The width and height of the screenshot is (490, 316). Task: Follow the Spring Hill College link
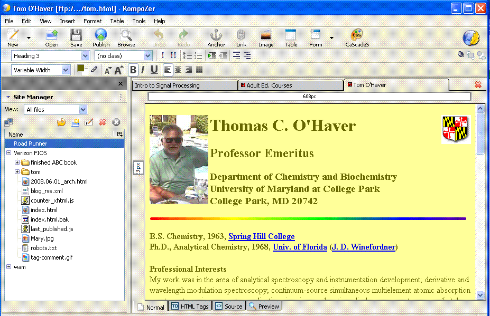[x=262, y=236]
